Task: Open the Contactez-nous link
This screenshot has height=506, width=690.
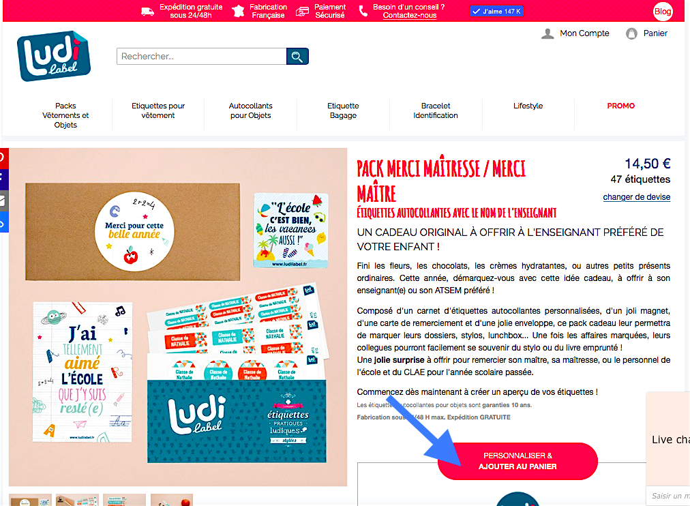Action: tap(409, 16)
